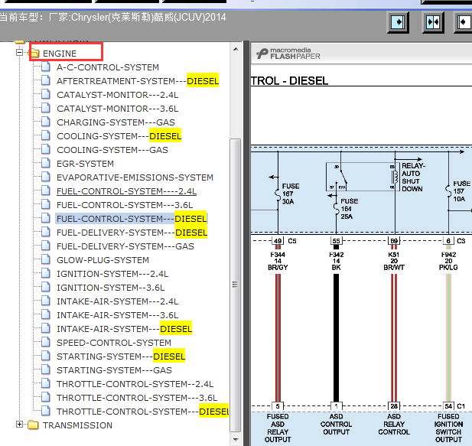
Task: Click the split-arrows panel layout icon
Action: (x=433, y=22)
